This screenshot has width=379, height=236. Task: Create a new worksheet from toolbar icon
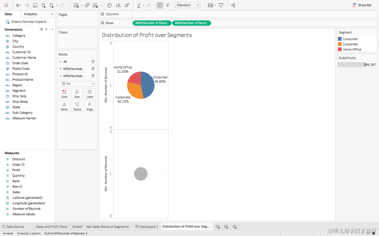coord(76,5)
